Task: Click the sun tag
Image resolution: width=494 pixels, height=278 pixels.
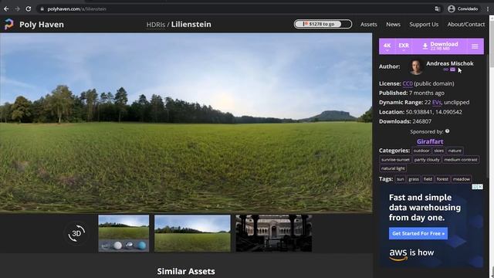Action: (x=400, y=179)
